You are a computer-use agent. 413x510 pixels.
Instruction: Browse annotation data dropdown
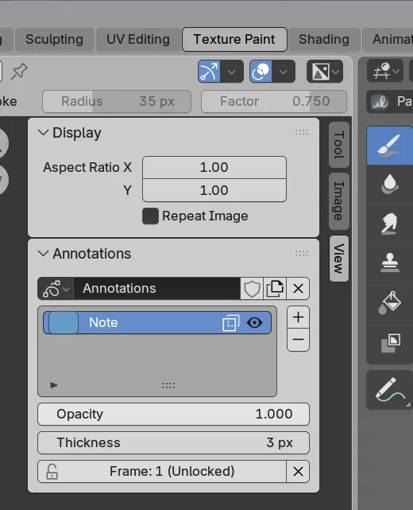(56, 289)
